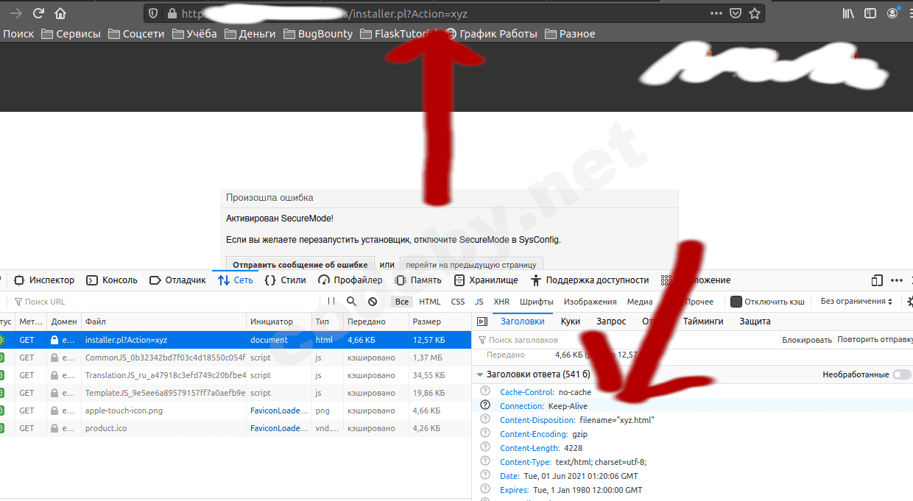Open the Хранилище devtools tab
The width and height of the screenshot is (913, 501).
(x=486, y=280)
